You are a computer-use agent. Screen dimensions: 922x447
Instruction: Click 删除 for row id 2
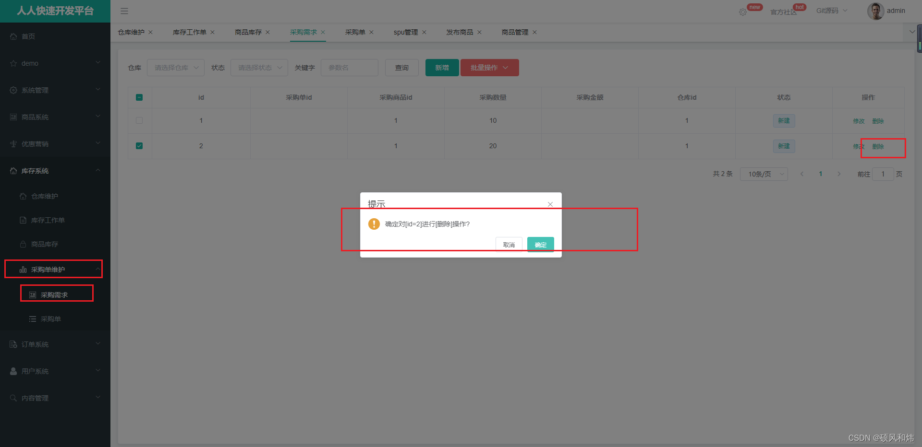(x=878, y=147)
